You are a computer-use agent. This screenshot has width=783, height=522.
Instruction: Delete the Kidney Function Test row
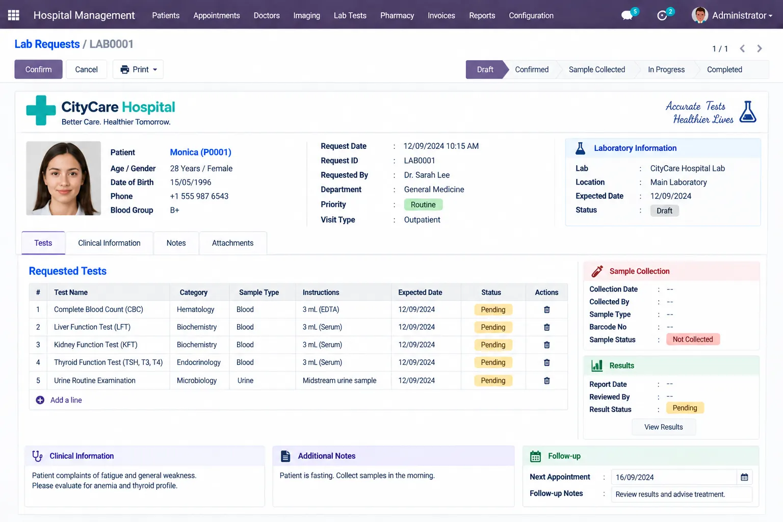pos(546,345)
